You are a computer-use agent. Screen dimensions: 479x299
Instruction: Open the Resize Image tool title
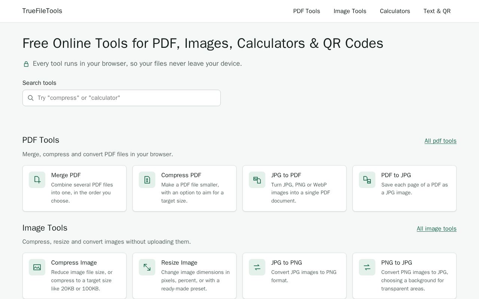point(179,263)
